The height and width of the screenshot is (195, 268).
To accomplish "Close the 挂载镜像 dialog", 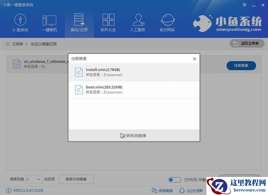I will point(194,59).
